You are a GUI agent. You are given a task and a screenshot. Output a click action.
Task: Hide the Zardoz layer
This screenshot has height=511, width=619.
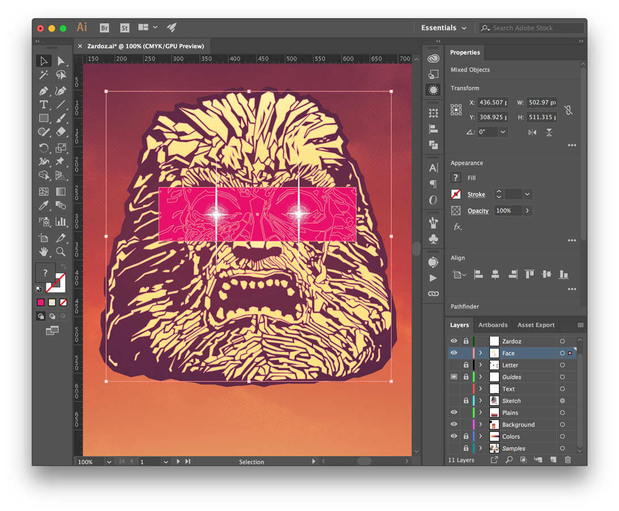coord(454,341)
